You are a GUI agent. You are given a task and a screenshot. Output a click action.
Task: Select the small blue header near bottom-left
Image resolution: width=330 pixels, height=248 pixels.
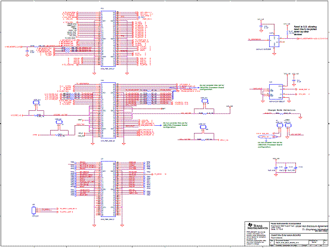(33, 210)
